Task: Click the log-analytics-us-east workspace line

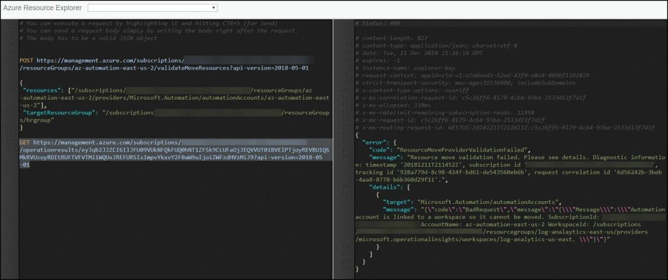Action: point(482,239)
